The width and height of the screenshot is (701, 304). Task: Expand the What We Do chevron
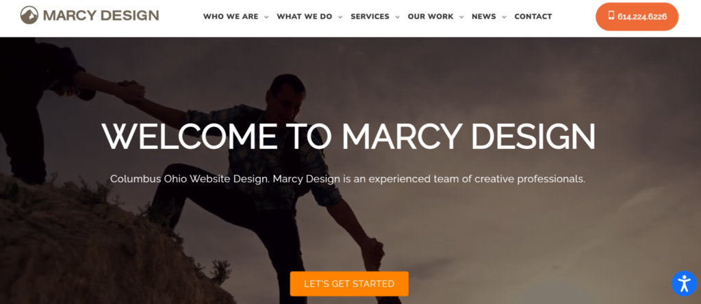pyautogui.click(x=340, y=17)
